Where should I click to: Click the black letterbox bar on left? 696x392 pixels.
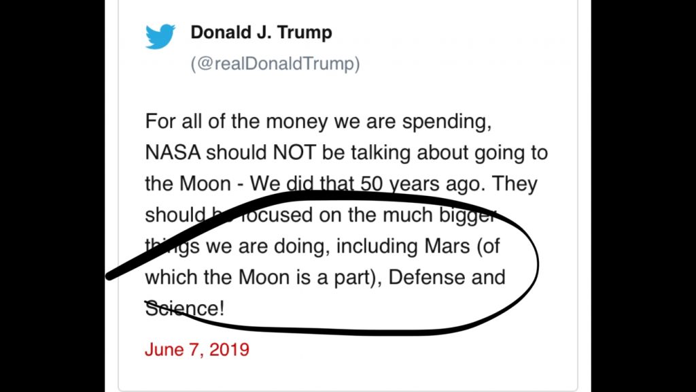click(52, 196)
